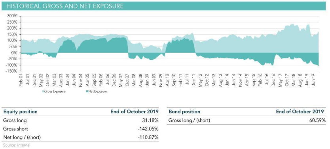Click the Bond position table header

point(184,112)
